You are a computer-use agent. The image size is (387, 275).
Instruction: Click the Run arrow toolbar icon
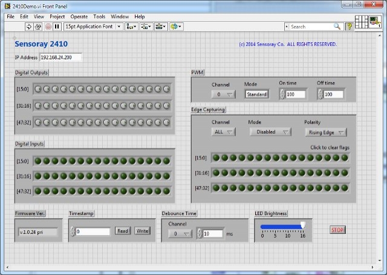point(28,27)
